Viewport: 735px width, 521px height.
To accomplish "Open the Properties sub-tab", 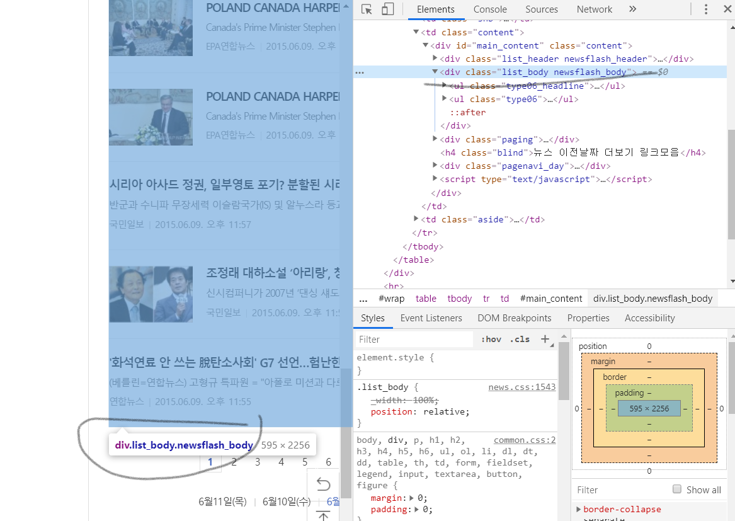I will coord(588,318).
